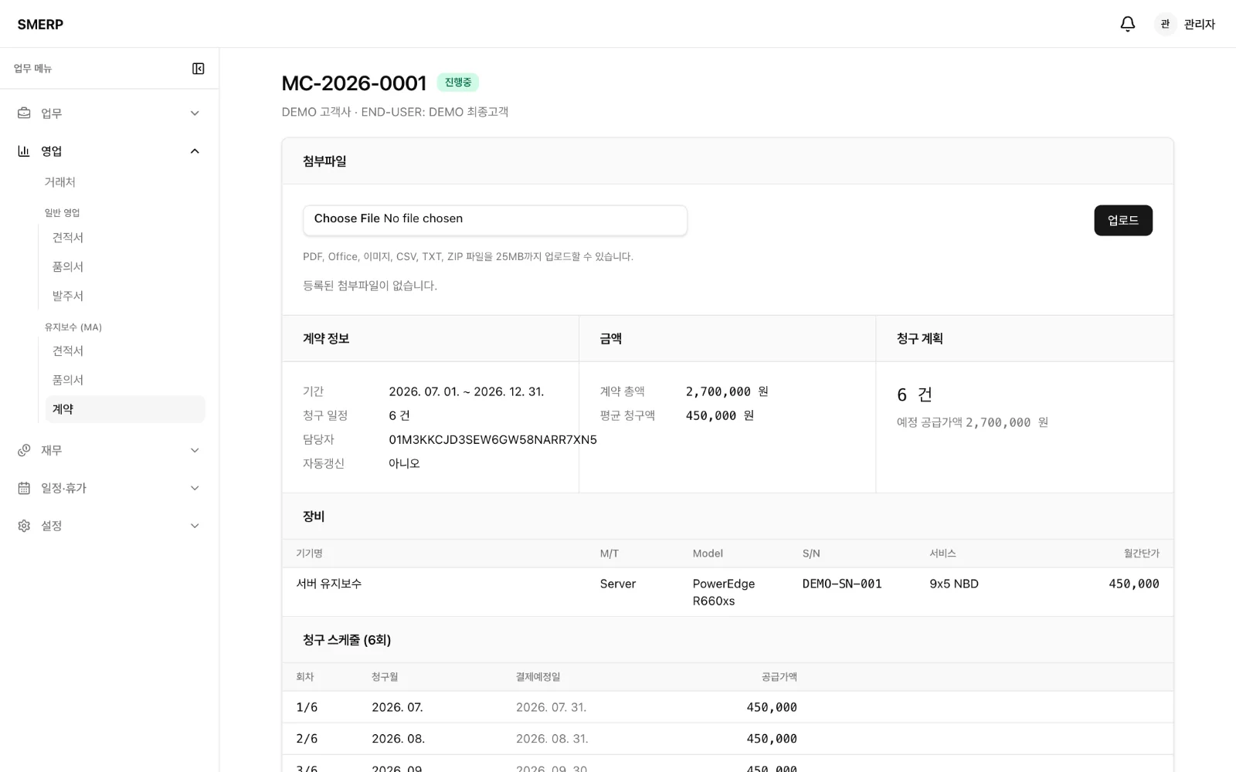Screen dimensions: 1236x772
Task: Click the 진행중 status badge
Action: 458,83
